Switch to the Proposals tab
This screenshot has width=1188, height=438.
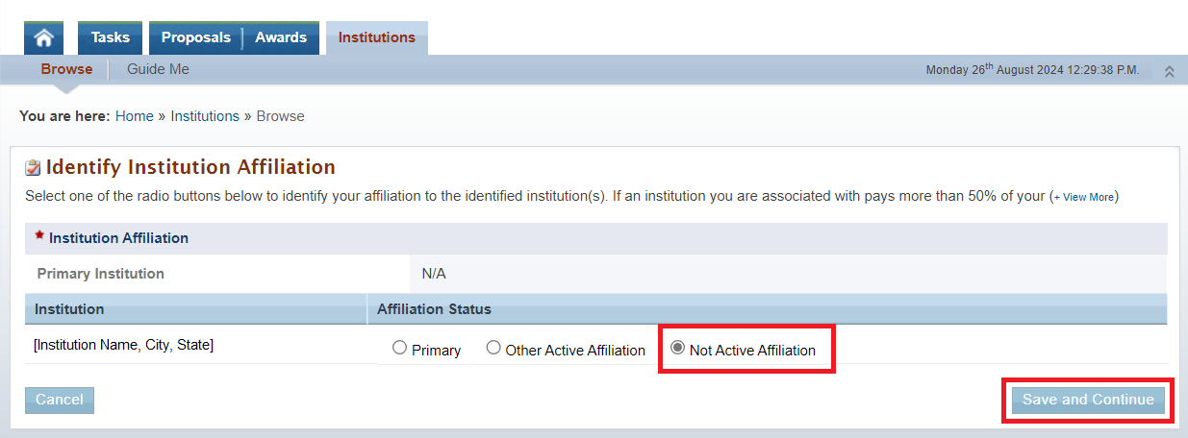[196, 37]
